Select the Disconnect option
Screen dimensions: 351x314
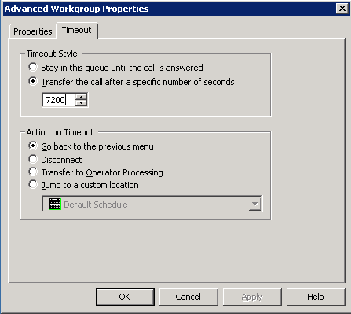(x=33, y=159)
